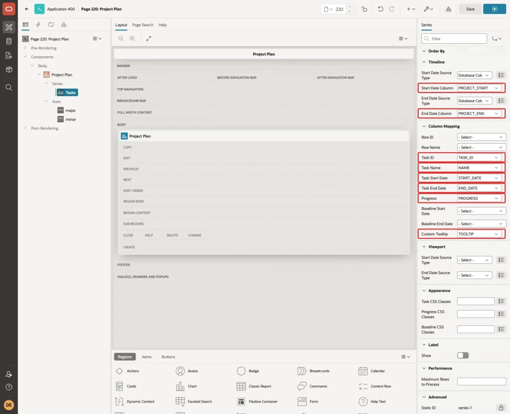510x414 pixels.
Task: Select the major axis tree node
Action: point(67,110)
